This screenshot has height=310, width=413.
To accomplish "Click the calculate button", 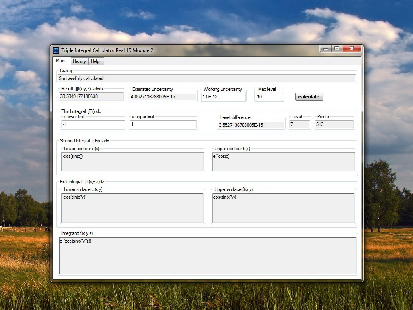I will tap(309, 97).
